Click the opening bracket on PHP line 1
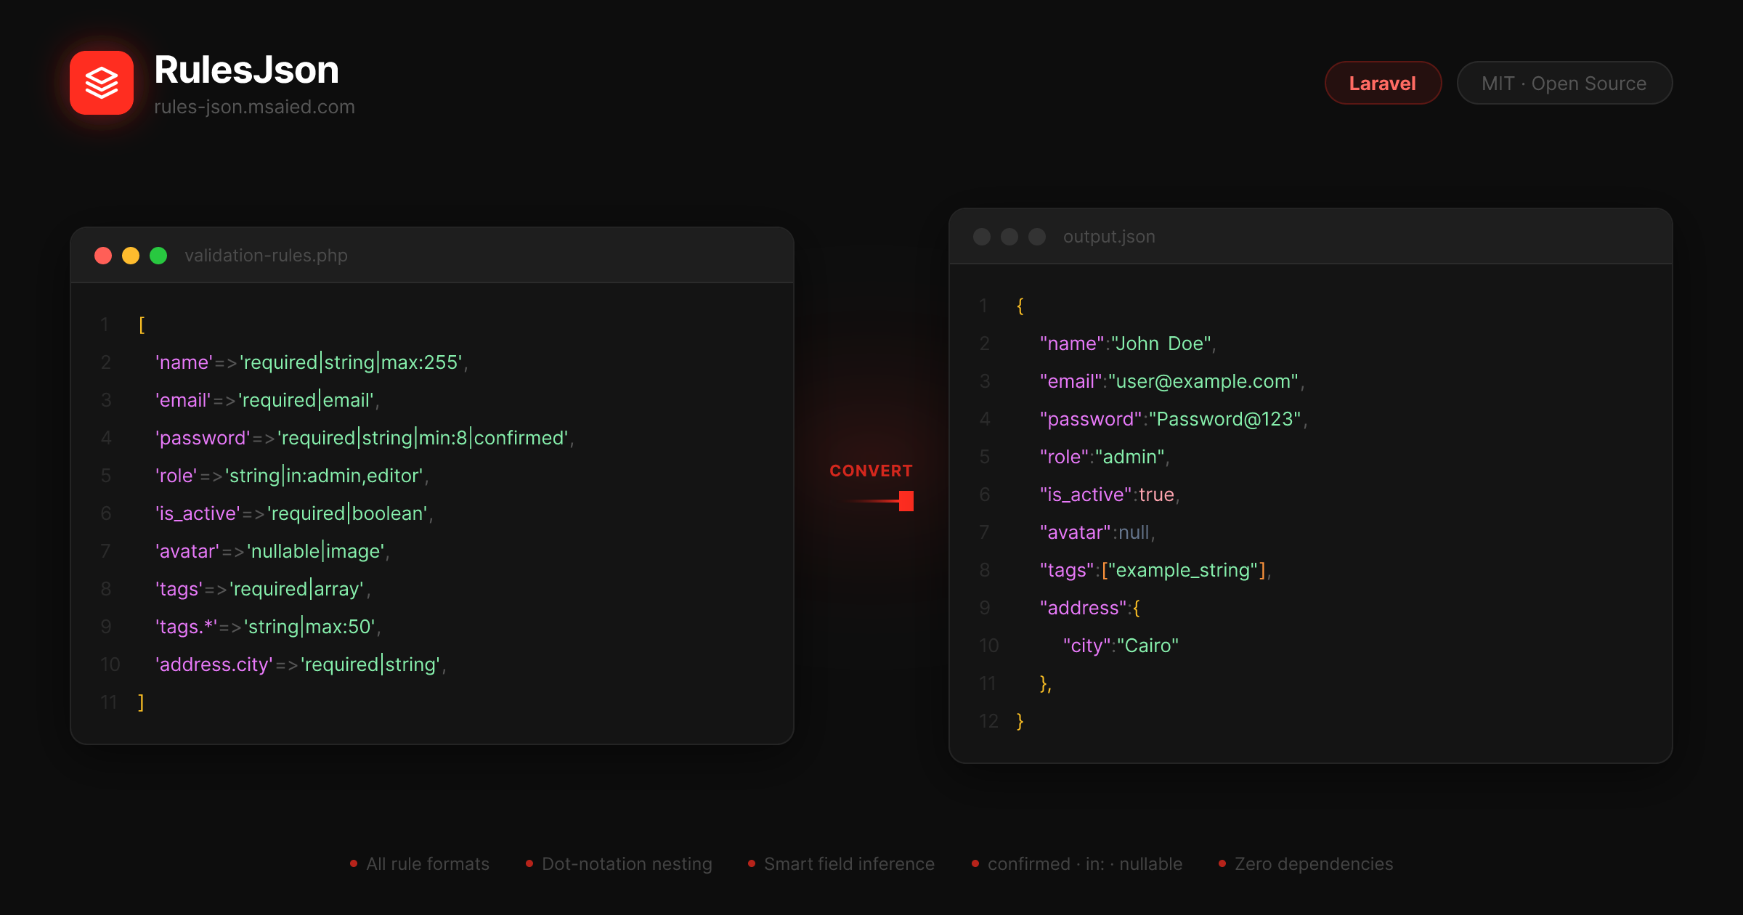The height and width of the screenshot is (915, 1743). [142, 325]
